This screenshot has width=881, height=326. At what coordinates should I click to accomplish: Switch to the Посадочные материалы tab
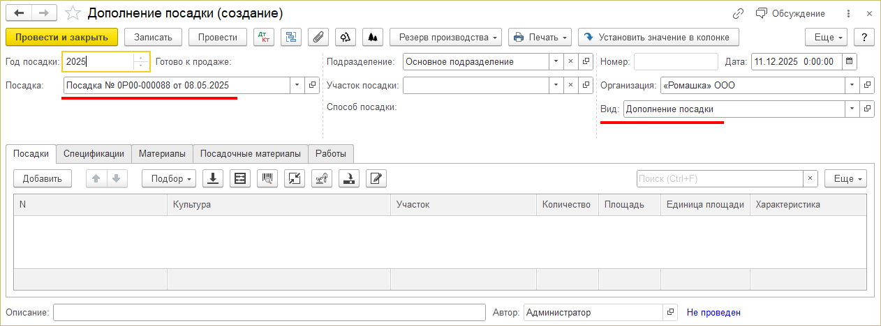(x=251, y=153)
